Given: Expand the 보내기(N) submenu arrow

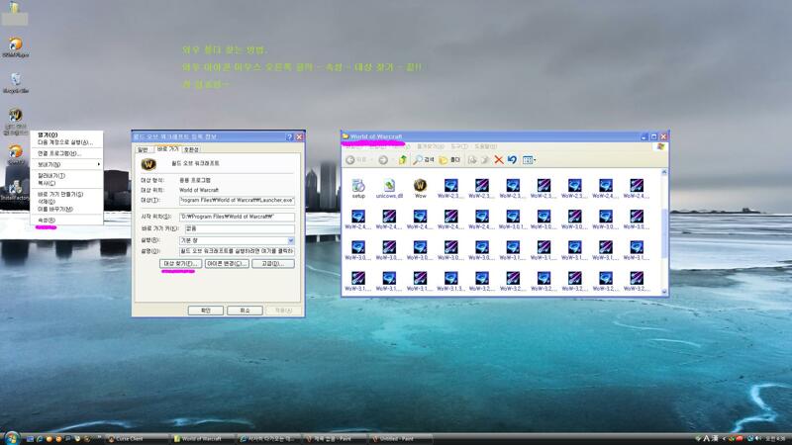Looking at the screenshot, I should [x=98, y=164].
